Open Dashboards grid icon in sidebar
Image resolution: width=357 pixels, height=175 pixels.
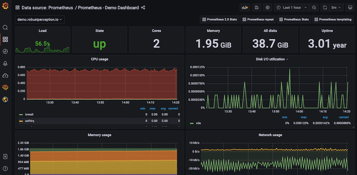tap(5, 40)
